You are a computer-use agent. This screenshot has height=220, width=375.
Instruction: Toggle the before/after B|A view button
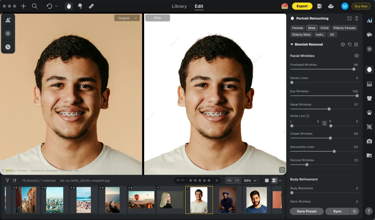[274, 180]
